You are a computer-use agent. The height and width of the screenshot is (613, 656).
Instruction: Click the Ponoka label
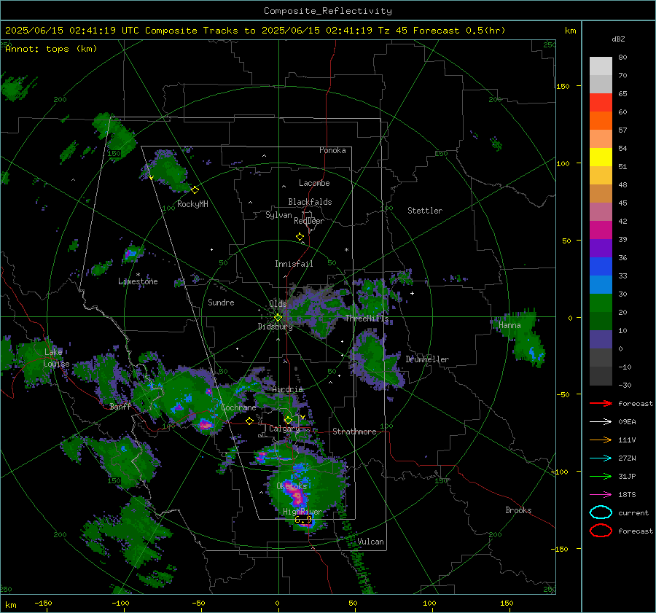point(332,150)
